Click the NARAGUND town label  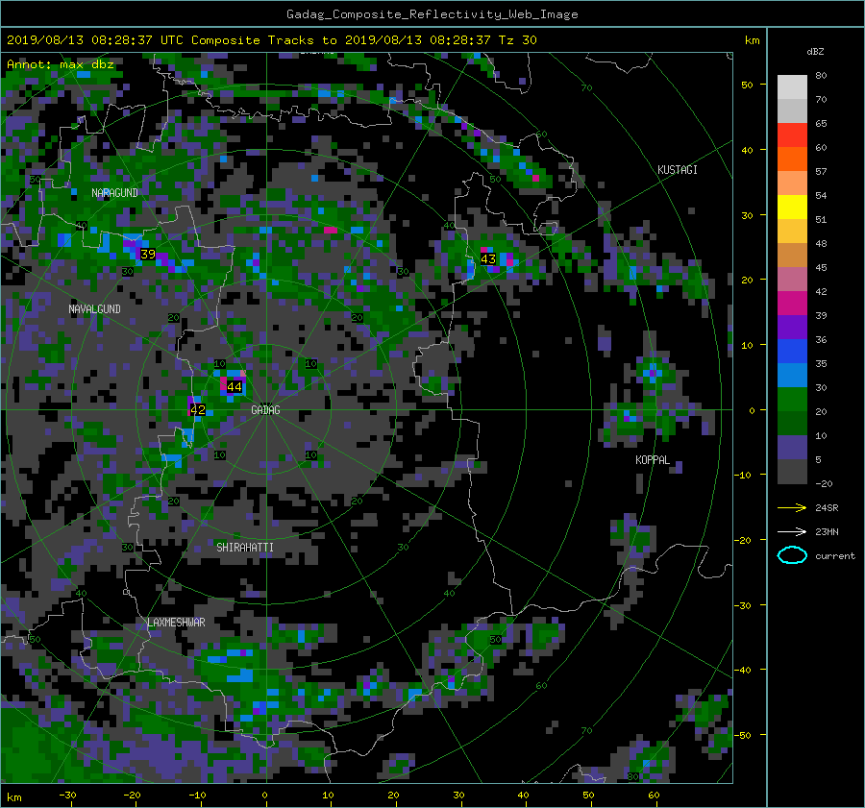pyautogui.click(x=114, y=193)
